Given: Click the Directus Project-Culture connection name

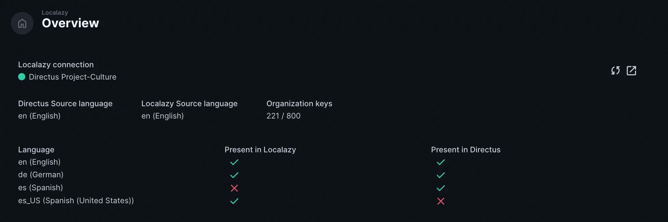Looking at the screenshot, I should coord(72,77).
